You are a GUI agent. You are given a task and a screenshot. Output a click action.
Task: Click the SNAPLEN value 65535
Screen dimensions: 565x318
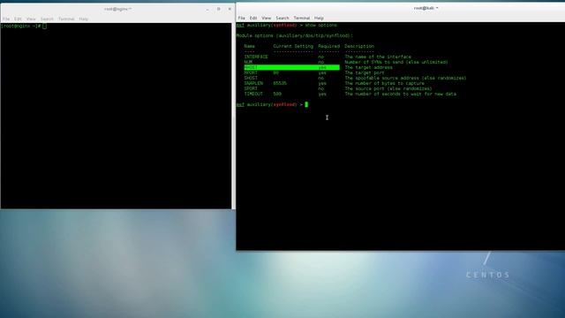[280, 83]
